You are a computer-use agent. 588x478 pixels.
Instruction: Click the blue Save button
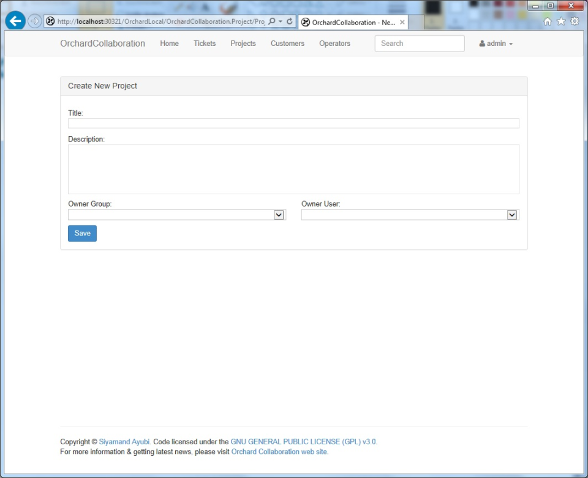click(x=83, y=233)
